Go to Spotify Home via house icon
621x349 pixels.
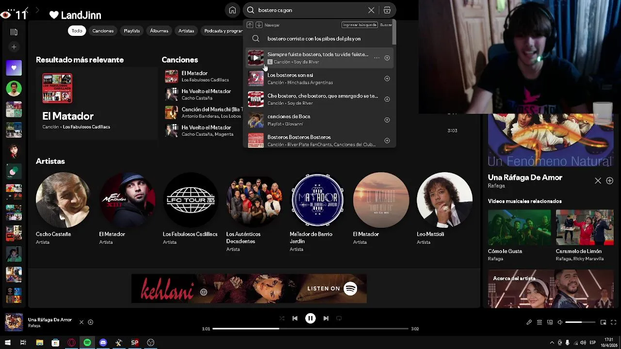tap(232, 10)
